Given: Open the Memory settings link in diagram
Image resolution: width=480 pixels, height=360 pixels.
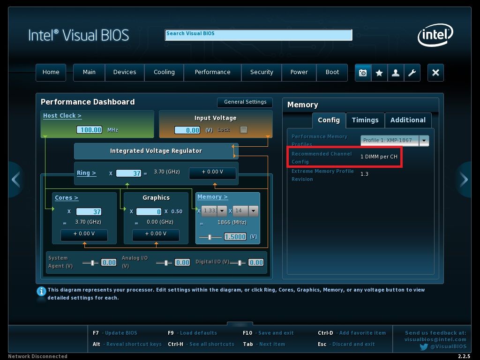Looking at the screenshot, I should 212,197.
